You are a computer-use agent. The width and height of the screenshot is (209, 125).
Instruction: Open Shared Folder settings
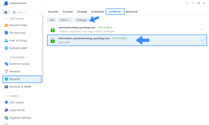click(18, 25)
